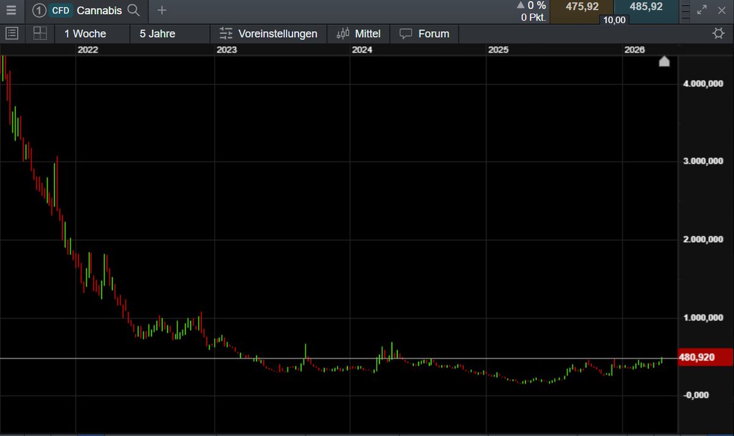Open the 5 Jahre time range dropdown
Viewport: 734px width, 436px height.
click(170, 34)
